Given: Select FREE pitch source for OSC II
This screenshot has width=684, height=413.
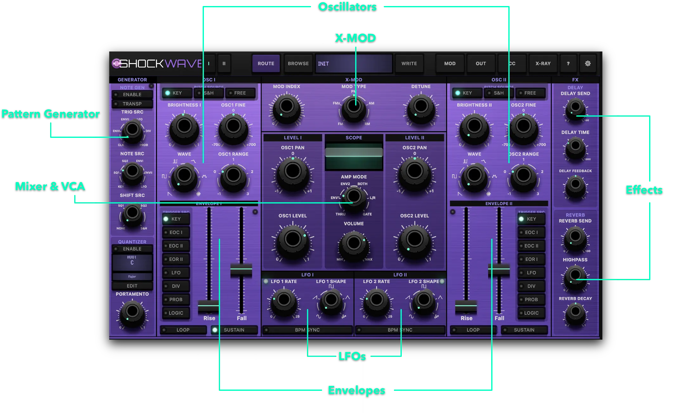Looking at the screenshot, I should point(530,93).
